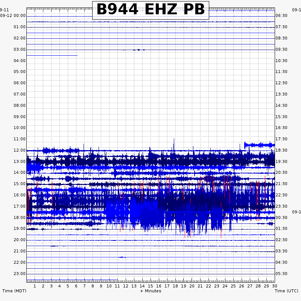301x301 pixels.
Task: Click the 07:30 UTC time label
Action: point(281,27)
